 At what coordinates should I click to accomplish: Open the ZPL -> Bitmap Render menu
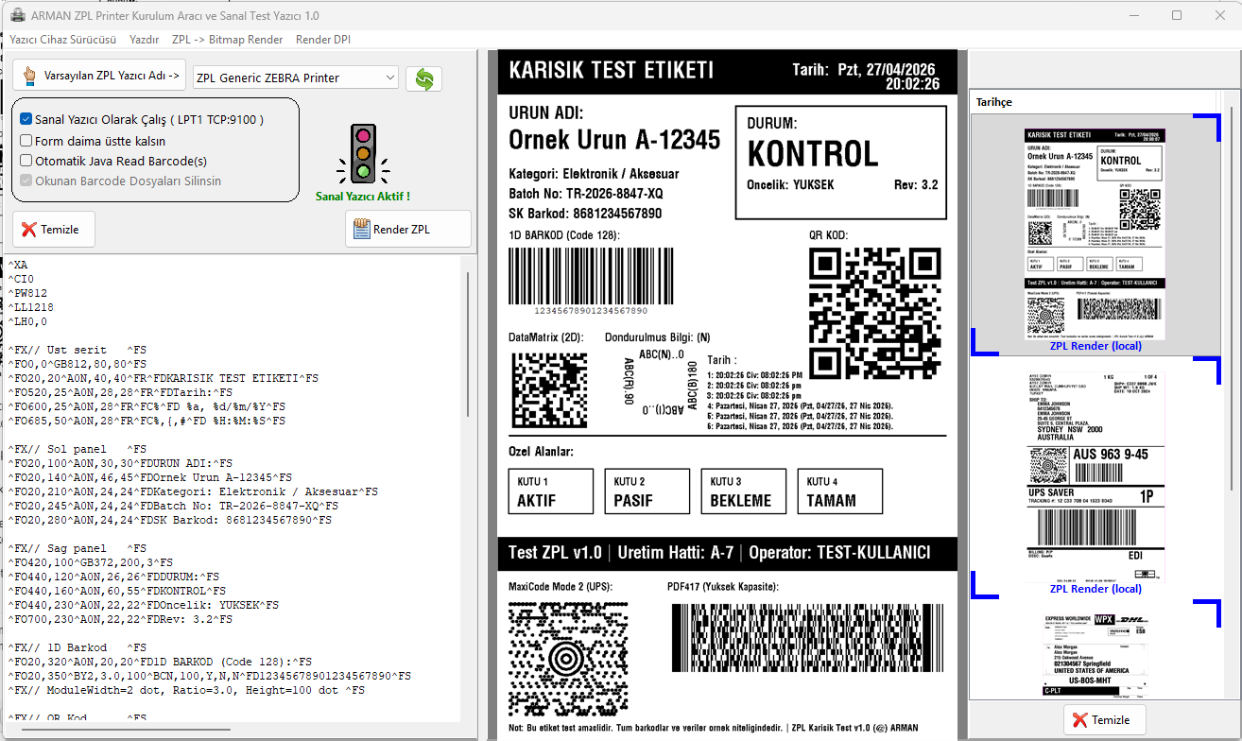228,40
